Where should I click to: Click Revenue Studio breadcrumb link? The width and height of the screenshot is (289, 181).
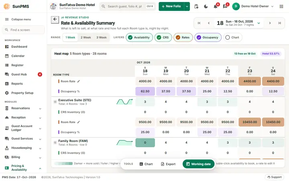tap(75, 17)
